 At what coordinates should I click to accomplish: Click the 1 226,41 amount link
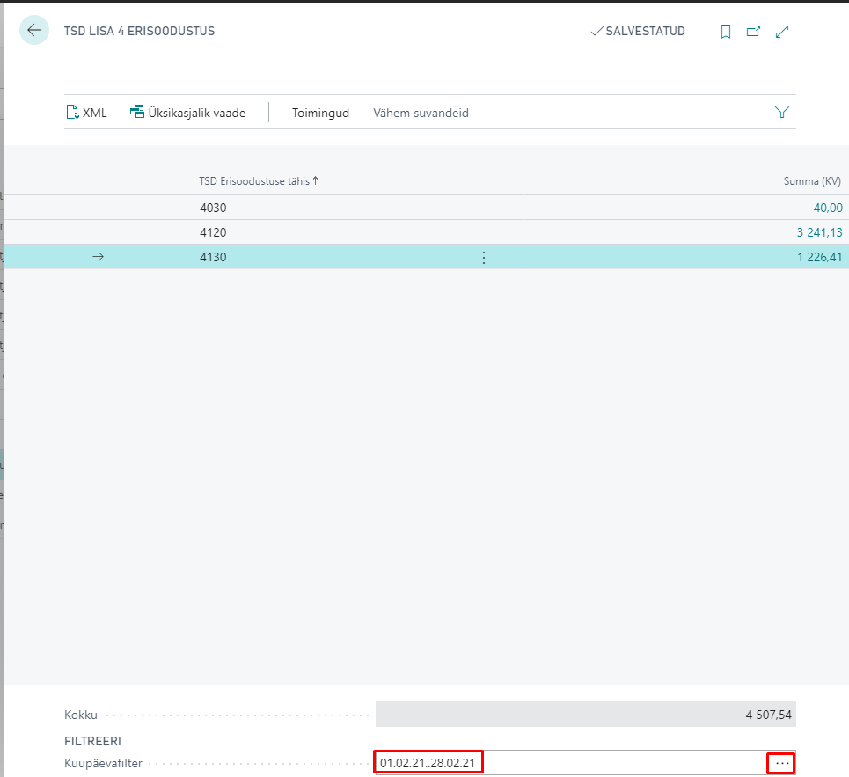click(818, 257)
